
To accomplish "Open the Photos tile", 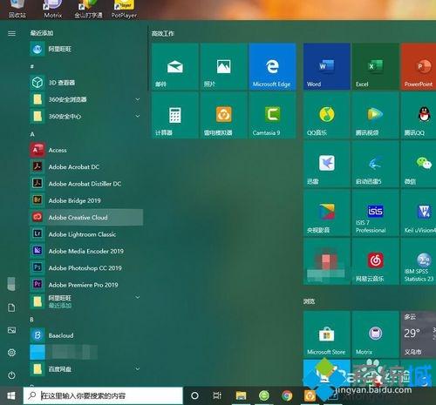I will (224, 66).
